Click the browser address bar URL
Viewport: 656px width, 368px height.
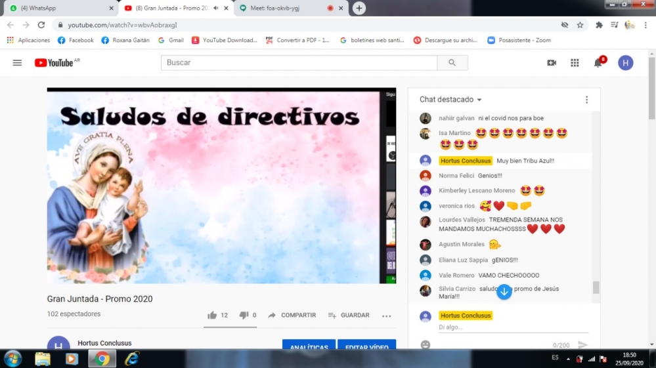tap(122, 25)
